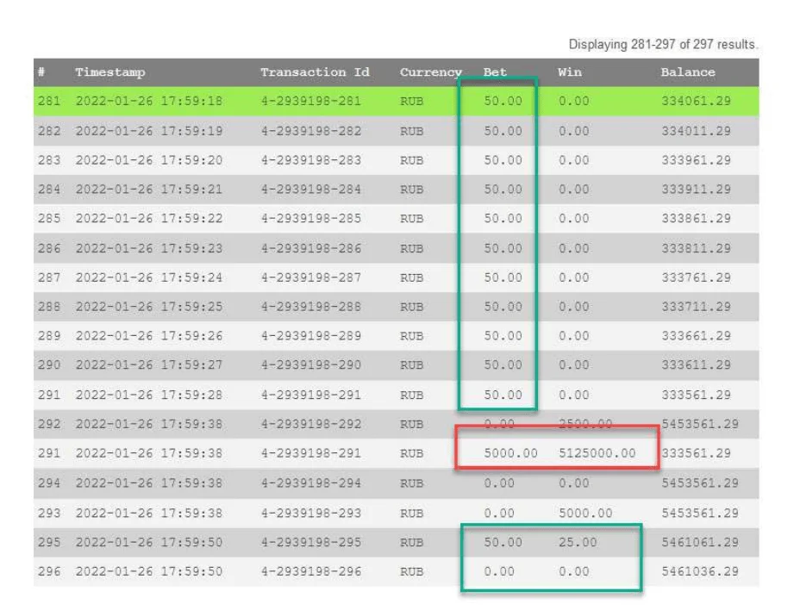Select row number 281 cell
800x610 pixels.
coord(49,101)
